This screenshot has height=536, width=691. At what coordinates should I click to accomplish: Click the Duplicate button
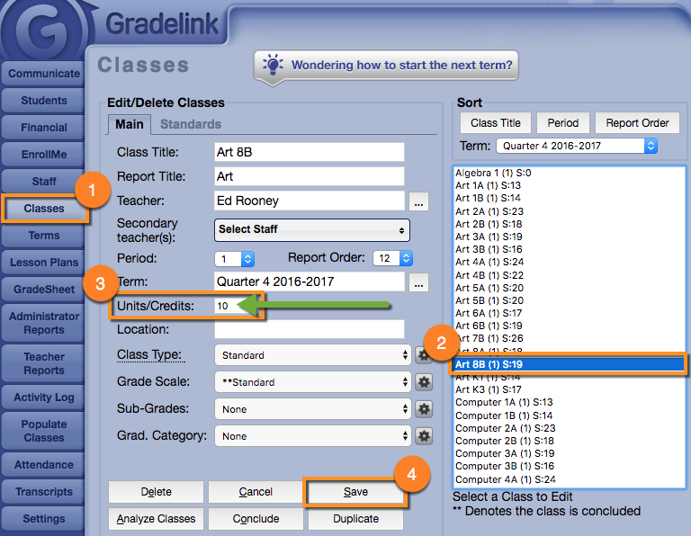pos(355,519)
